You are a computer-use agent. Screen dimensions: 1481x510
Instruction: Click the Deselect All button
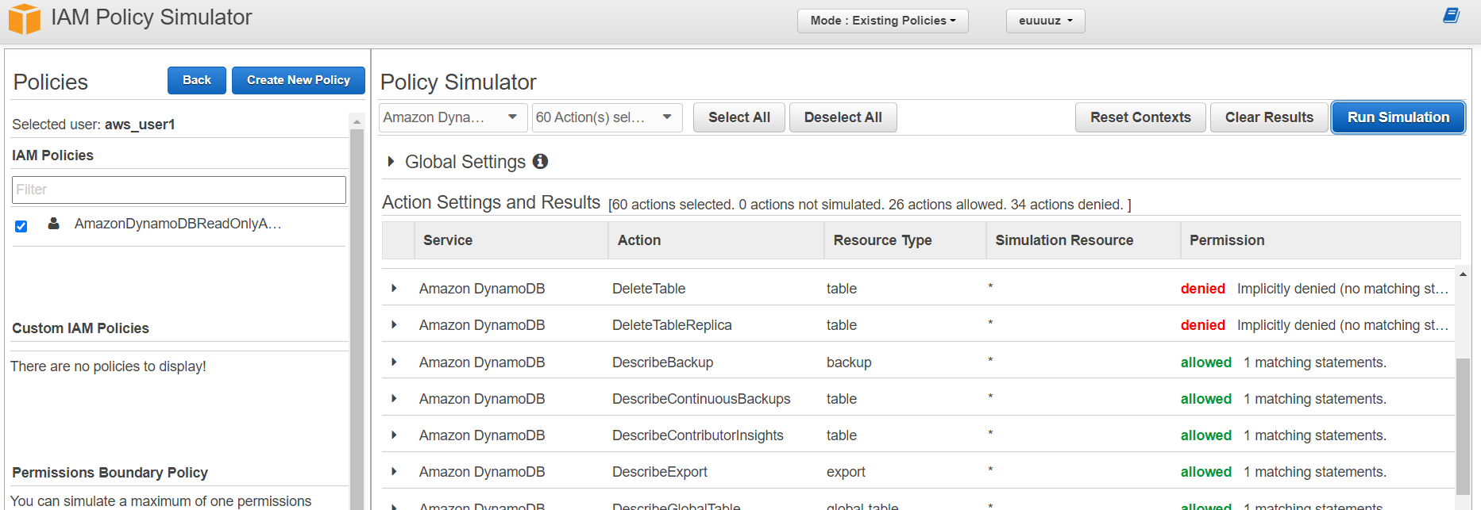click(x=843, y=117)
